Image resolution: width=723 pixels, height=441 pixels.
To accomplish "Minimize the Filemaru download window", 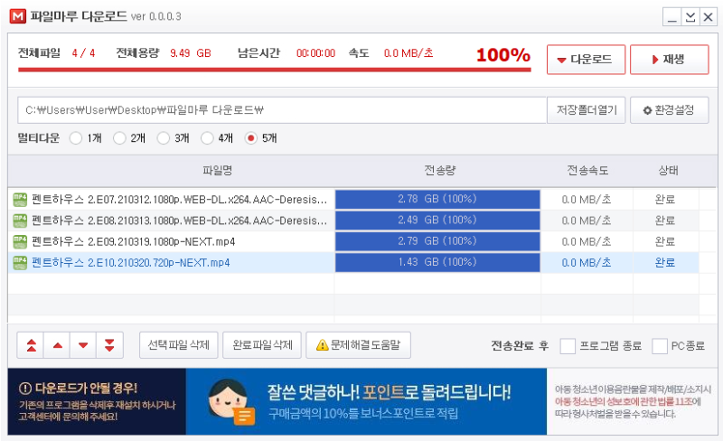I will pos(672,17).
